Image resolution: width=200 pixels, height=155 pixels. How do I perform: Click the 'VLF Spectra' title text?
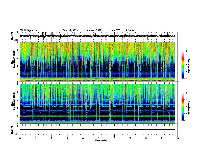[x=29, y=30]
